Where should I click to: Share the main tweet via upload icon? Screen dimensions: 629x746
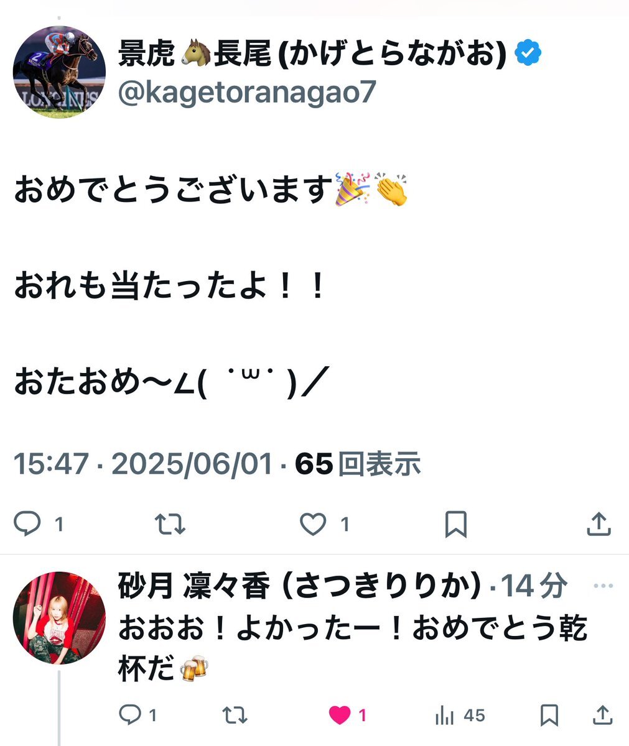tap(598, 524)
